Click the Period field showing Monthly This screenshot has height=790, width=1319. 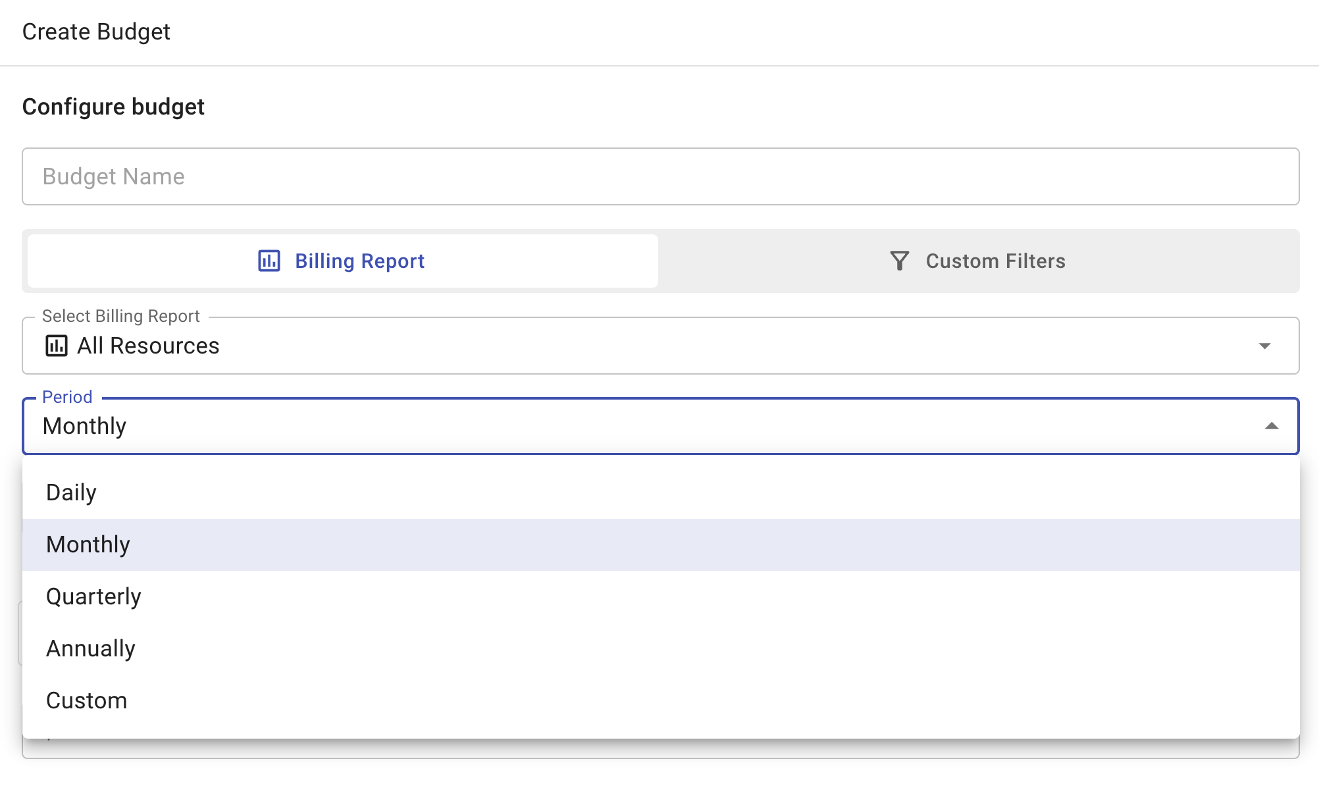point(84,426)
